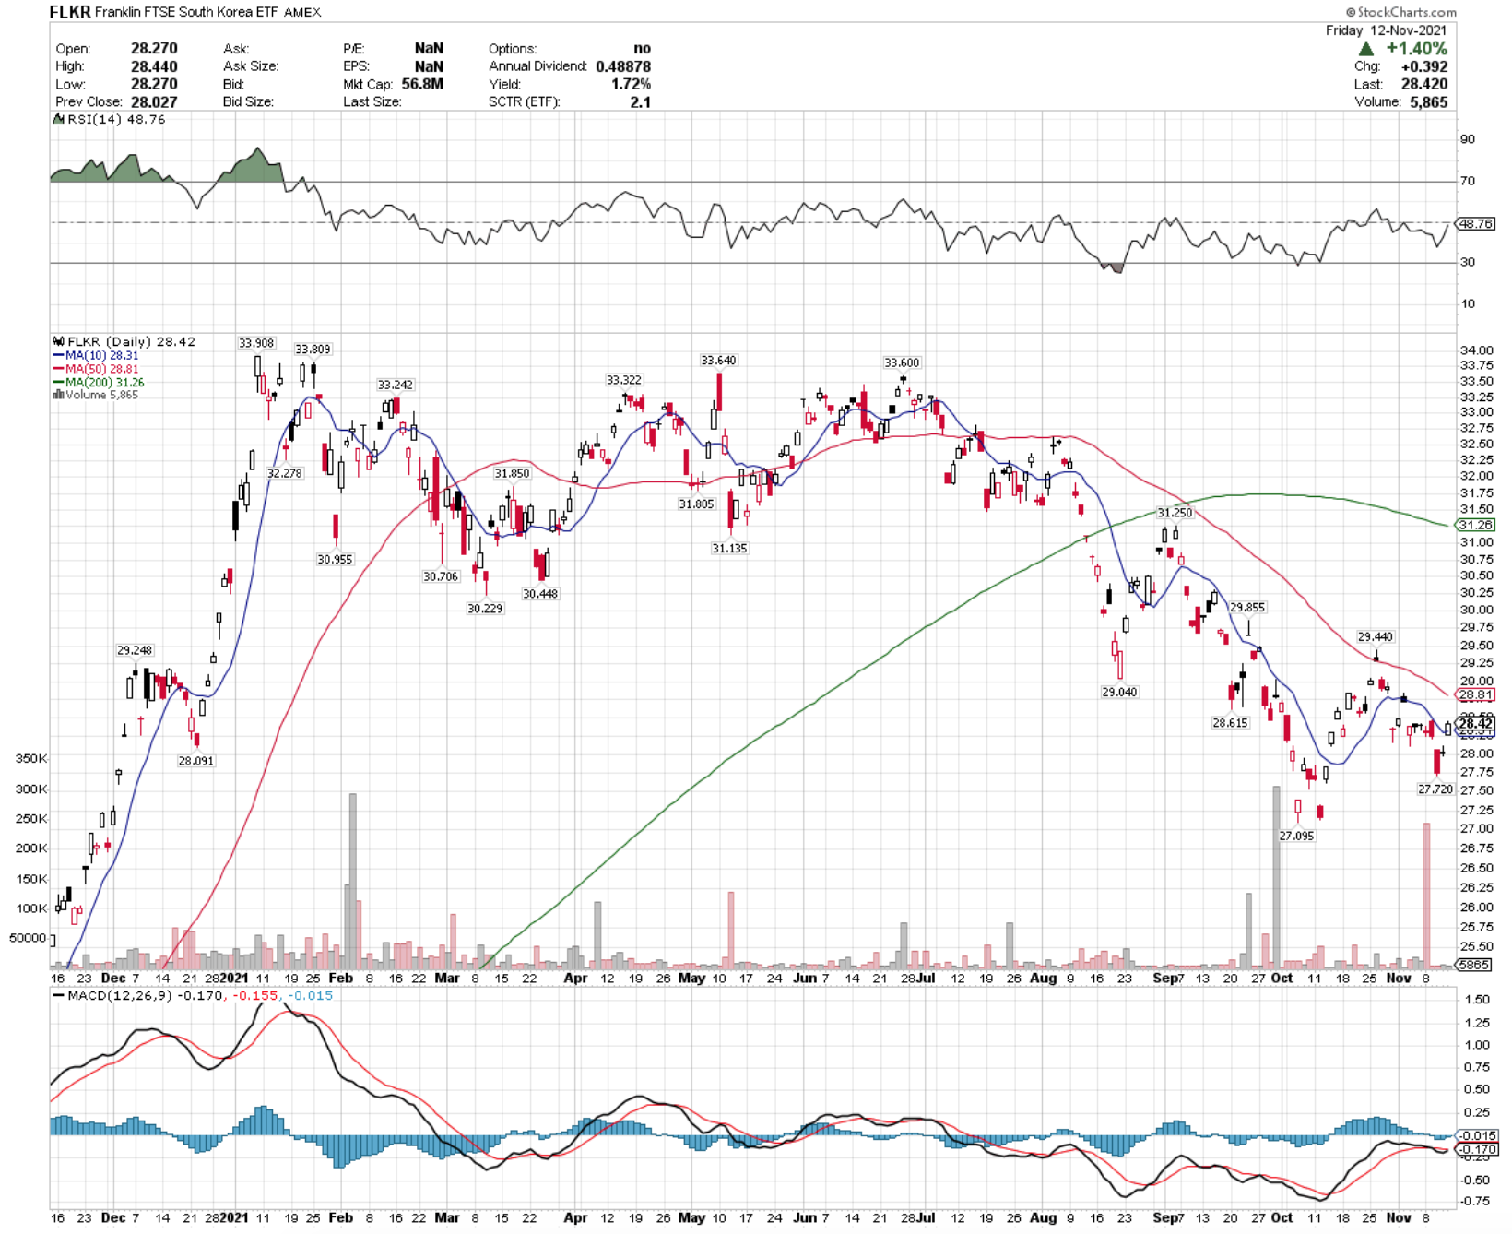The image size is (1512, 1234).
Task: Click the 33.809 price annotation
Action: coord(313,350)
